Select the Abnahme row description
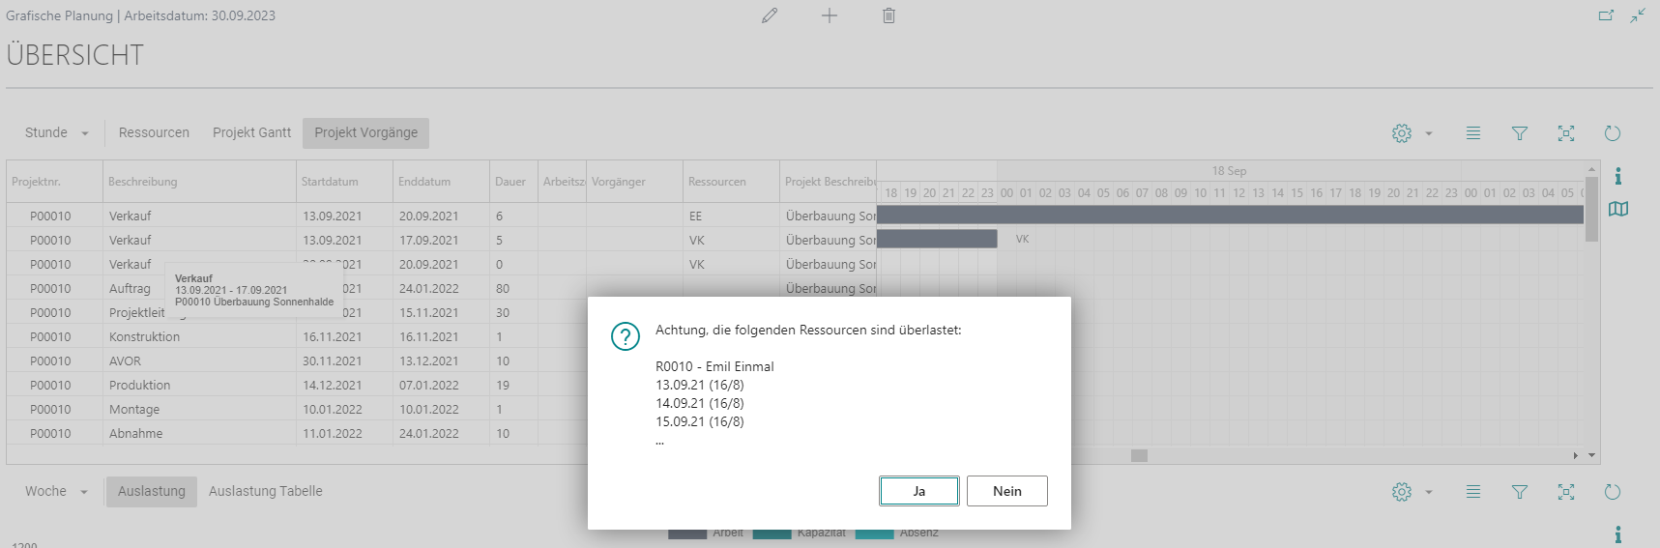The width and height of the screenshot is (1660, 548). tap(135, 433)
